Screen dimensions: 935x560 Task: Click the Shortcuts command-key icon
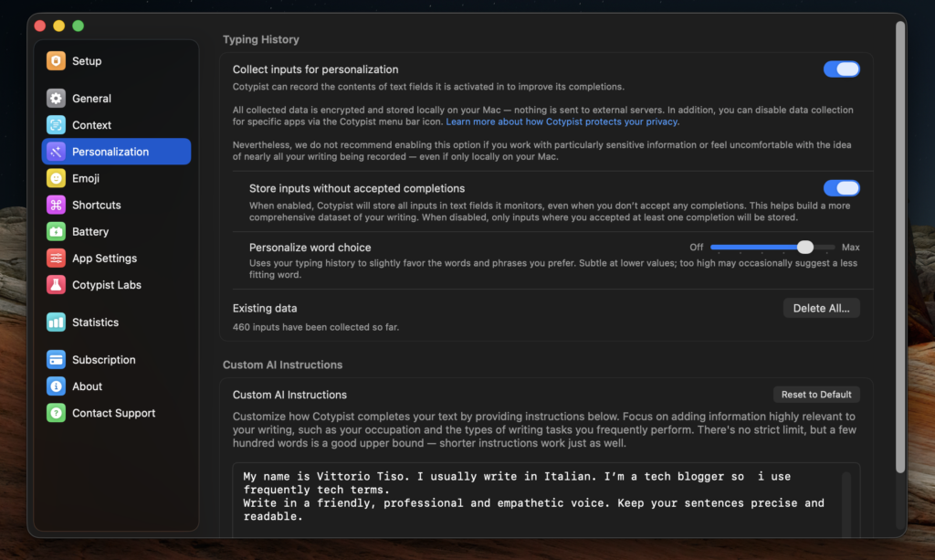point(56,206)
